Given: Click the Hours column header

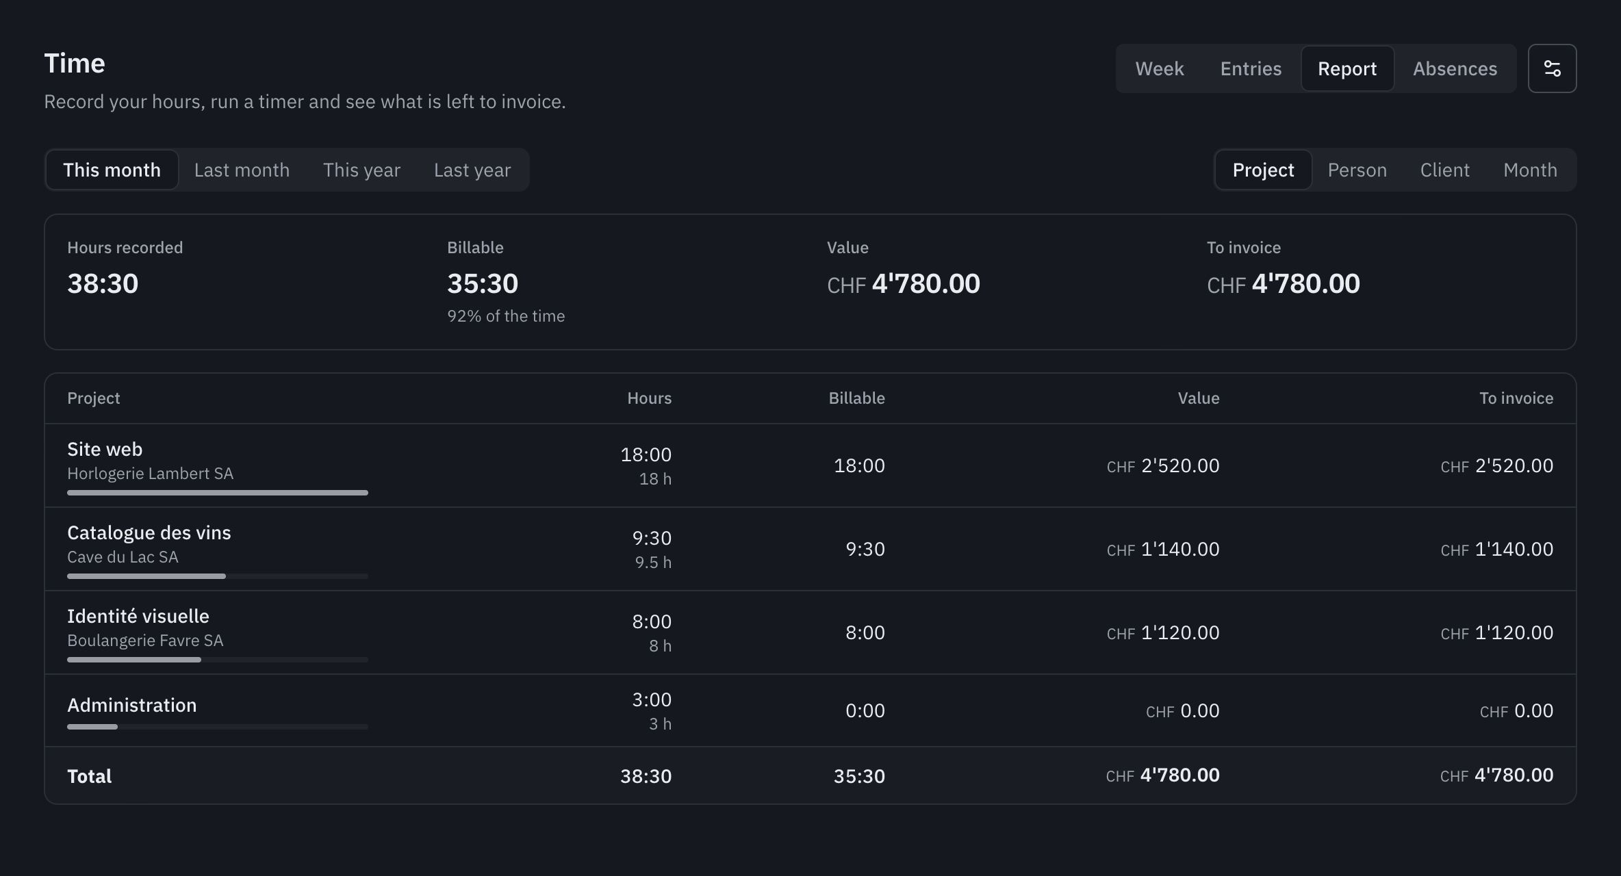Looking at the screenshot, I should tap(649, 398).
